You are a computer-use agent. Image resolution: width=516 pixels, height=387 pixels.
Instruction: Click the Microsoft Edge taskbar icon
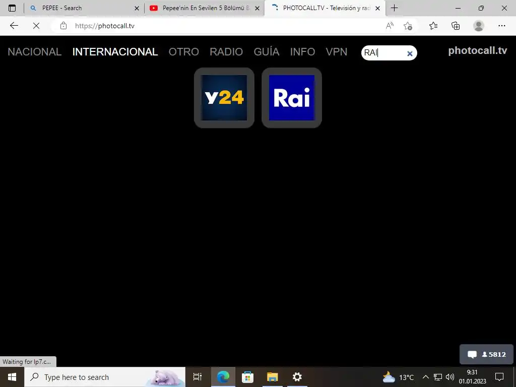pyautogui.click(x=223, y=377)
